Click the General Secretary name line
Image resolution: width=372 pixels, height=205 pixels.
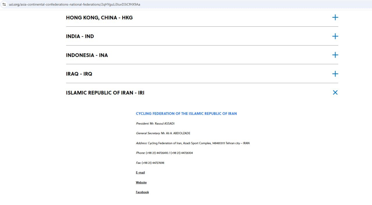tap(163, 133)
